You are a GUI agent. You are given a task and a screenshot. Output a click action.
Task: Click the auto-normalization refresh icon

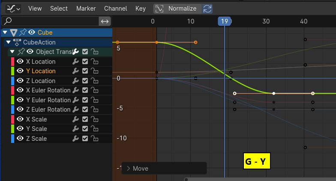coord(207,9)
